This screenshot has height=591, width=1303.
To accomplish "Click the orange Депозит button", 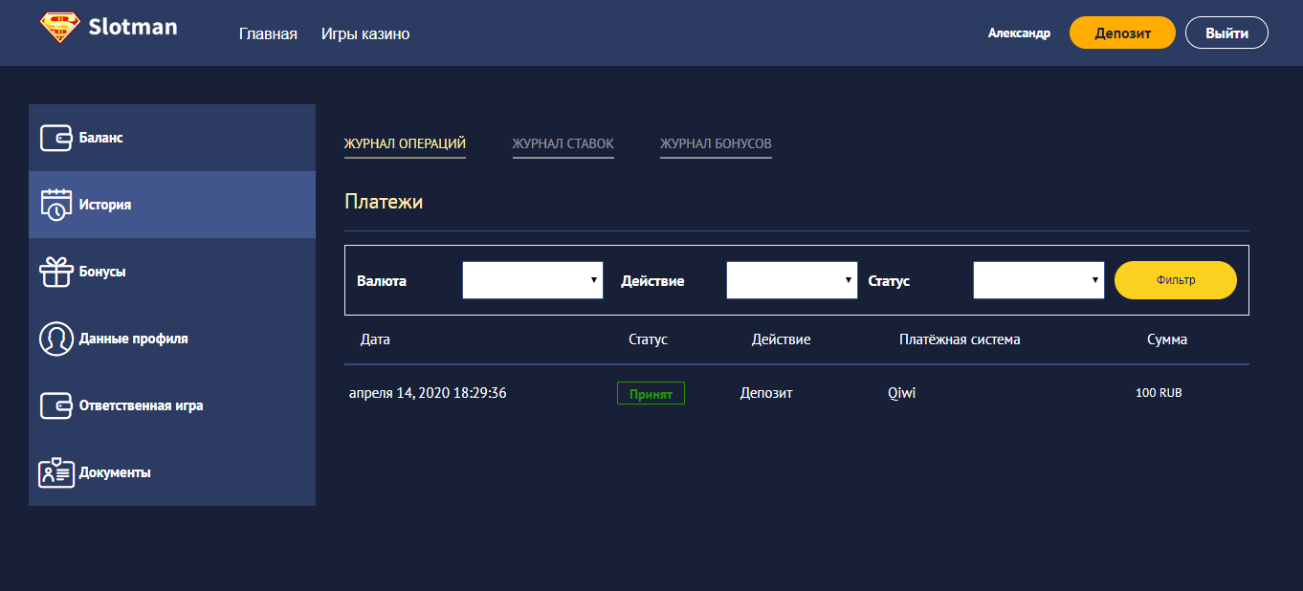I will [1121, 33].
